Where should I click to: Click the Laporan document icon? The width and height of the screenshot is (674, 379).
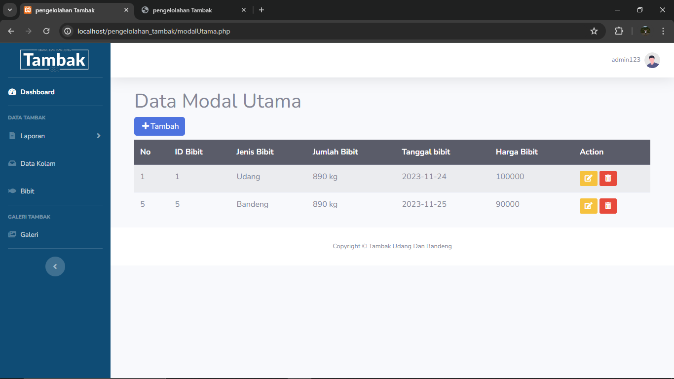click(x=12, y=136)
